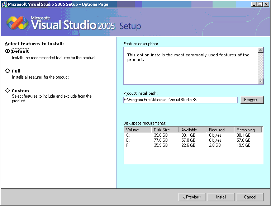Click the Volume column header

pyautogui.click(x=138, y=130)
